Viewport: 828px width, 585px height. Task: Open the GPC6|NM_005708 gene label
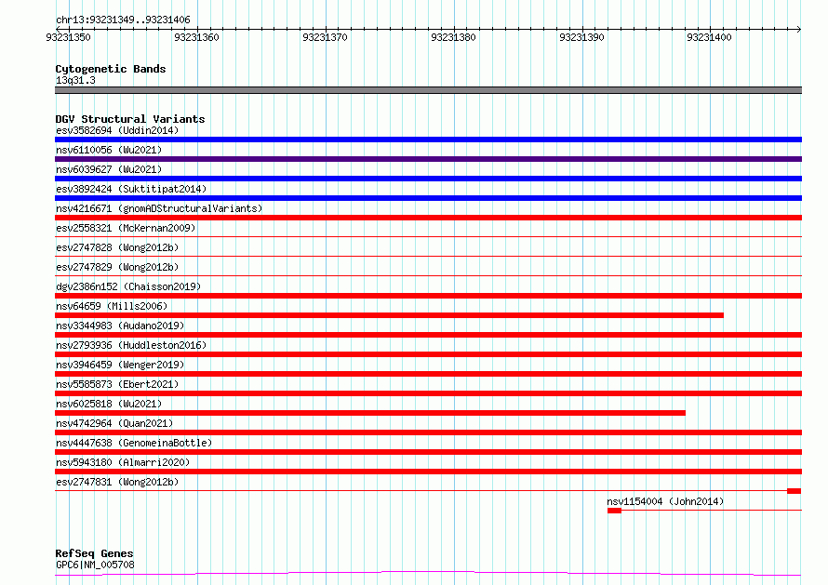pyautogui.click(x=95, y=565)
